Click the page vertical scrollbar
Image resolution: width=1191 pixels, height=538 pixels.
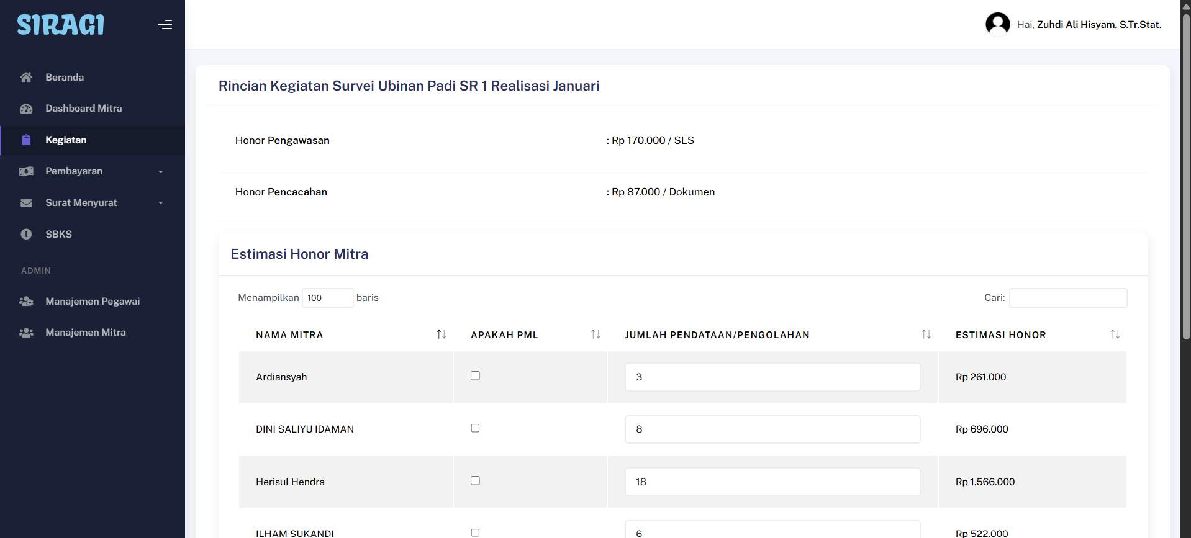[x=1185, y=186]
